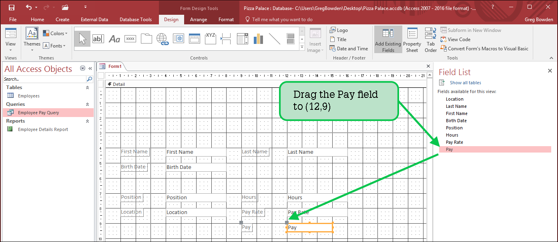Screen dimensions: 558x242
Task: Open the Colors dropdown
Action: click(55, 34)
